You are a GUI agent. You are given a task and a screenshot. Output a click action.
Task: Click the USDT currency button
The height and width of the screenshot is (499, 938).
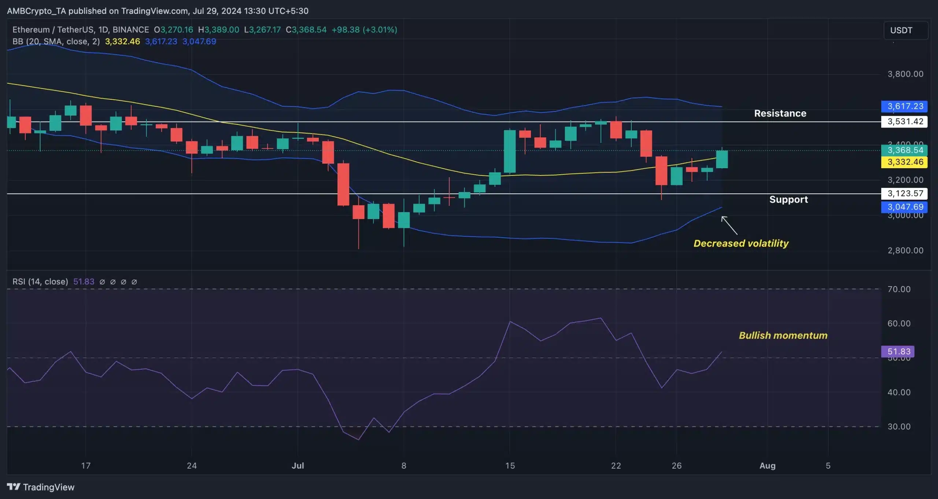click(x=906, y=30)
